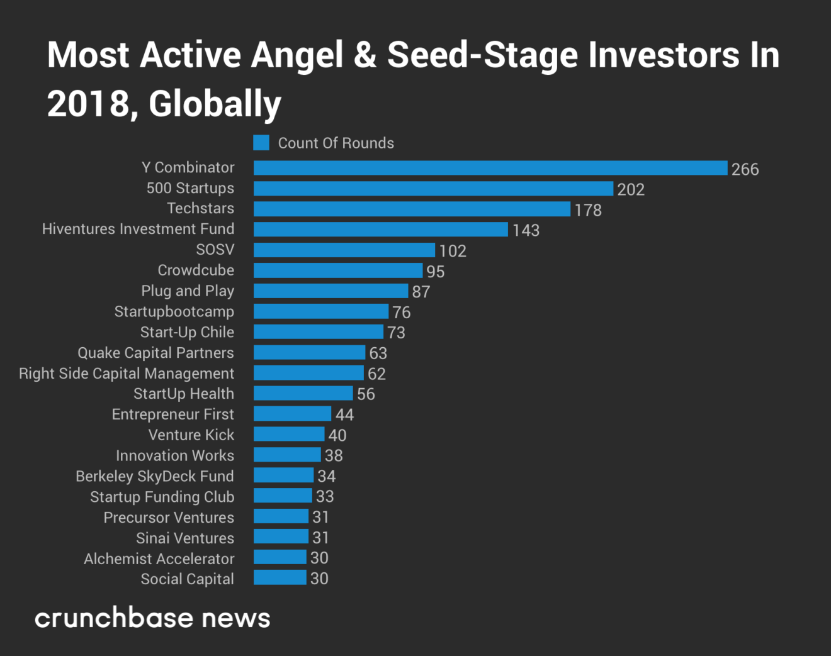Click the Hiventures Investment Fund label
This screenshot has width=831, height=656.
coord(138,229)
